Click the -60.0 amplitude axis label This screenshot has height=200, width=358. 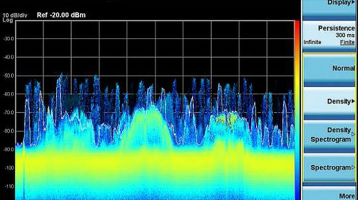[9, 94]
